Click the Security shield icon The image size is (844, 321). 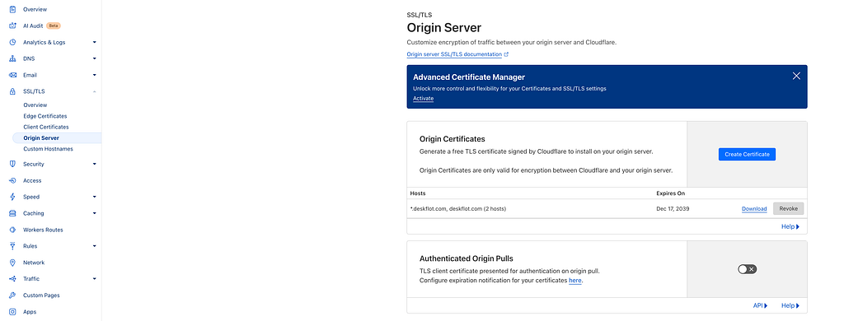click(12, 164)
